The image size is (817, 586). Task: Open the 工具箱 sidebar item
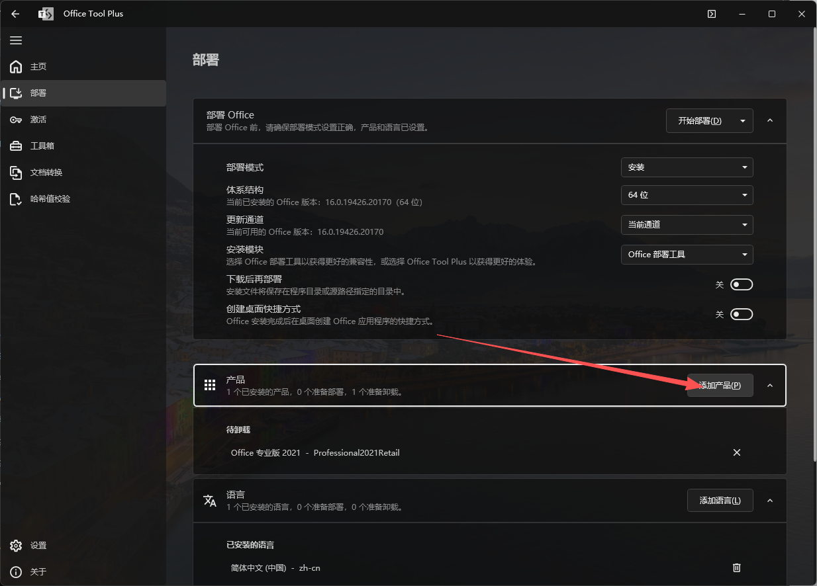(x=38, y=146)
